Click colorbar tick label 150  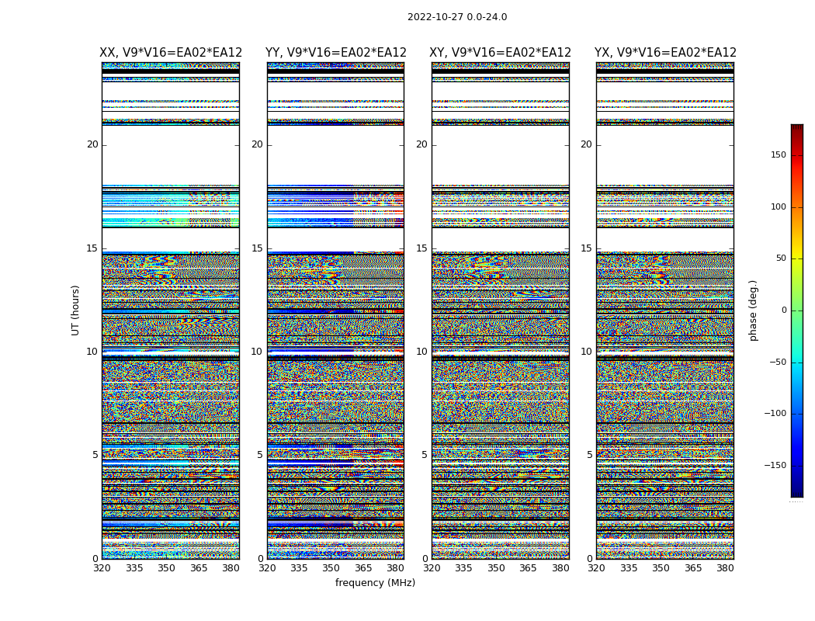click(779, 154)
